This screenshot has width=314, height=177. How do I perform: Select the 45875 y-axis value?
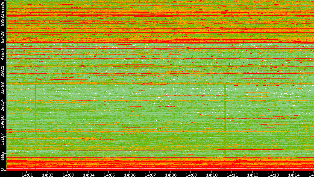[3, 54]
